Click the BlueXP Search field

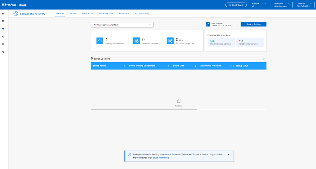pos(236,5)
